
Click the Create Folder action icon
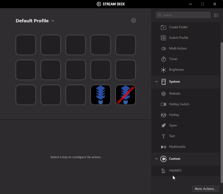164,27
